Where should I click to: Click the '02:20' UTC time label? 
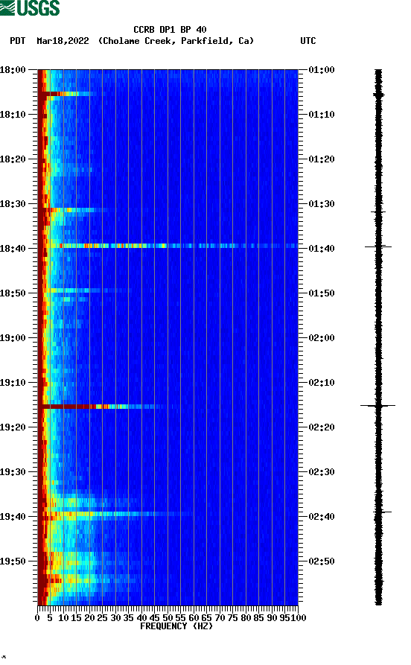click(322, 427)
